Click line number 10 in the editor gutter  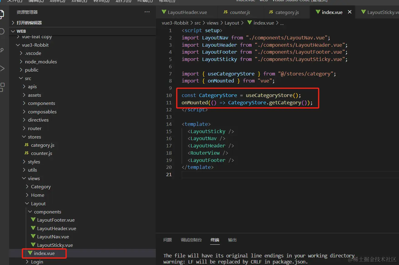tap(169, 95)
